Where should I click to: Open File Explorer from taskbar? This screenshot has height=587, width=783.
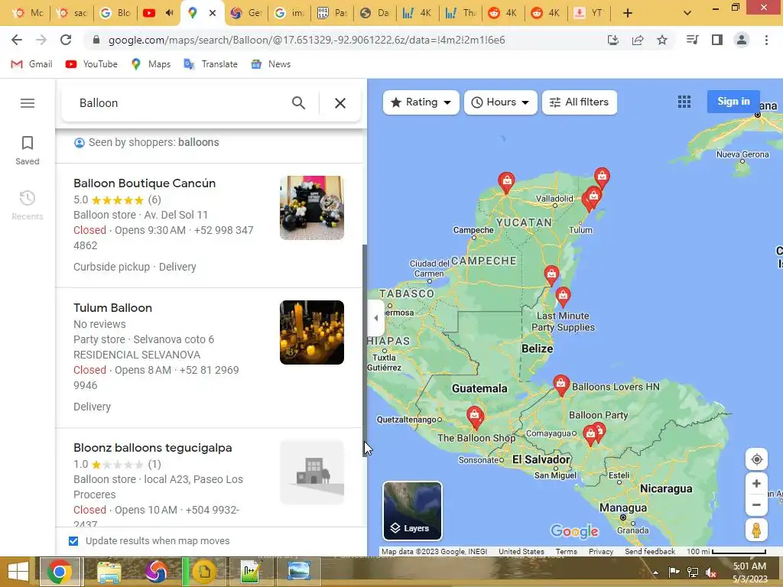[109, 572]
